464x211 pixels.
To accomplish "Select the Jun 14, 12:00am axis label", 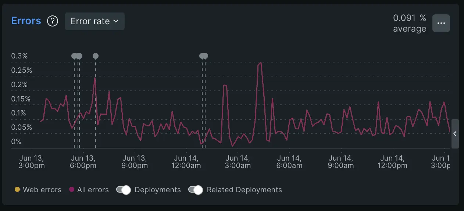I will click(x=186, y=162).
